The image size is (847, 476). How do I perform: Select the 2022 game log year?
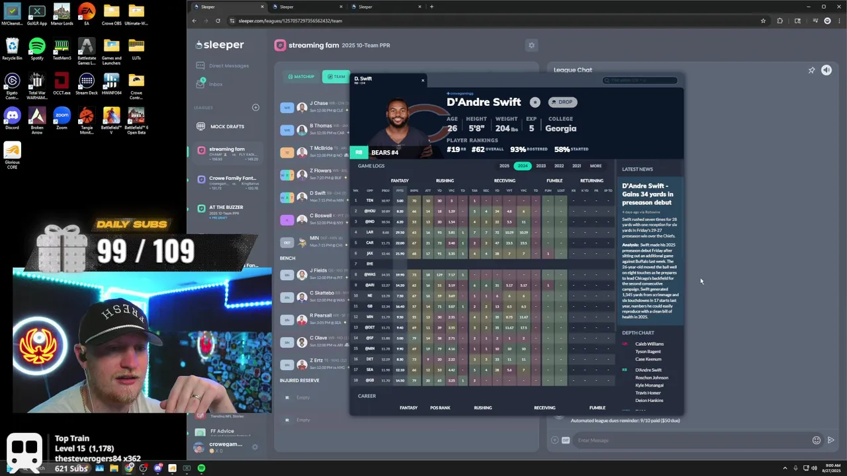pyautogui.click(x=558, y=166)
